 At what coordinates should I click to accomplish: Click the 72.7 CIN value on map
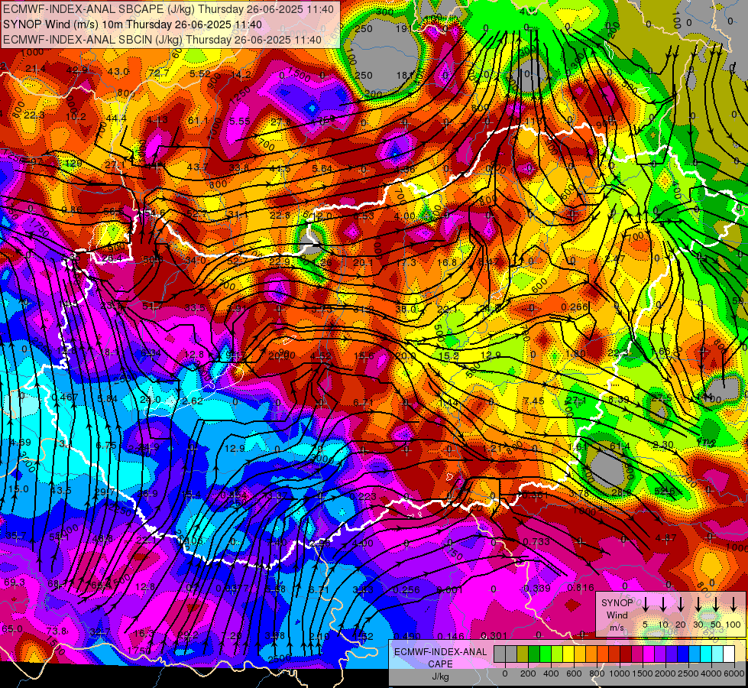coord(158,73)
